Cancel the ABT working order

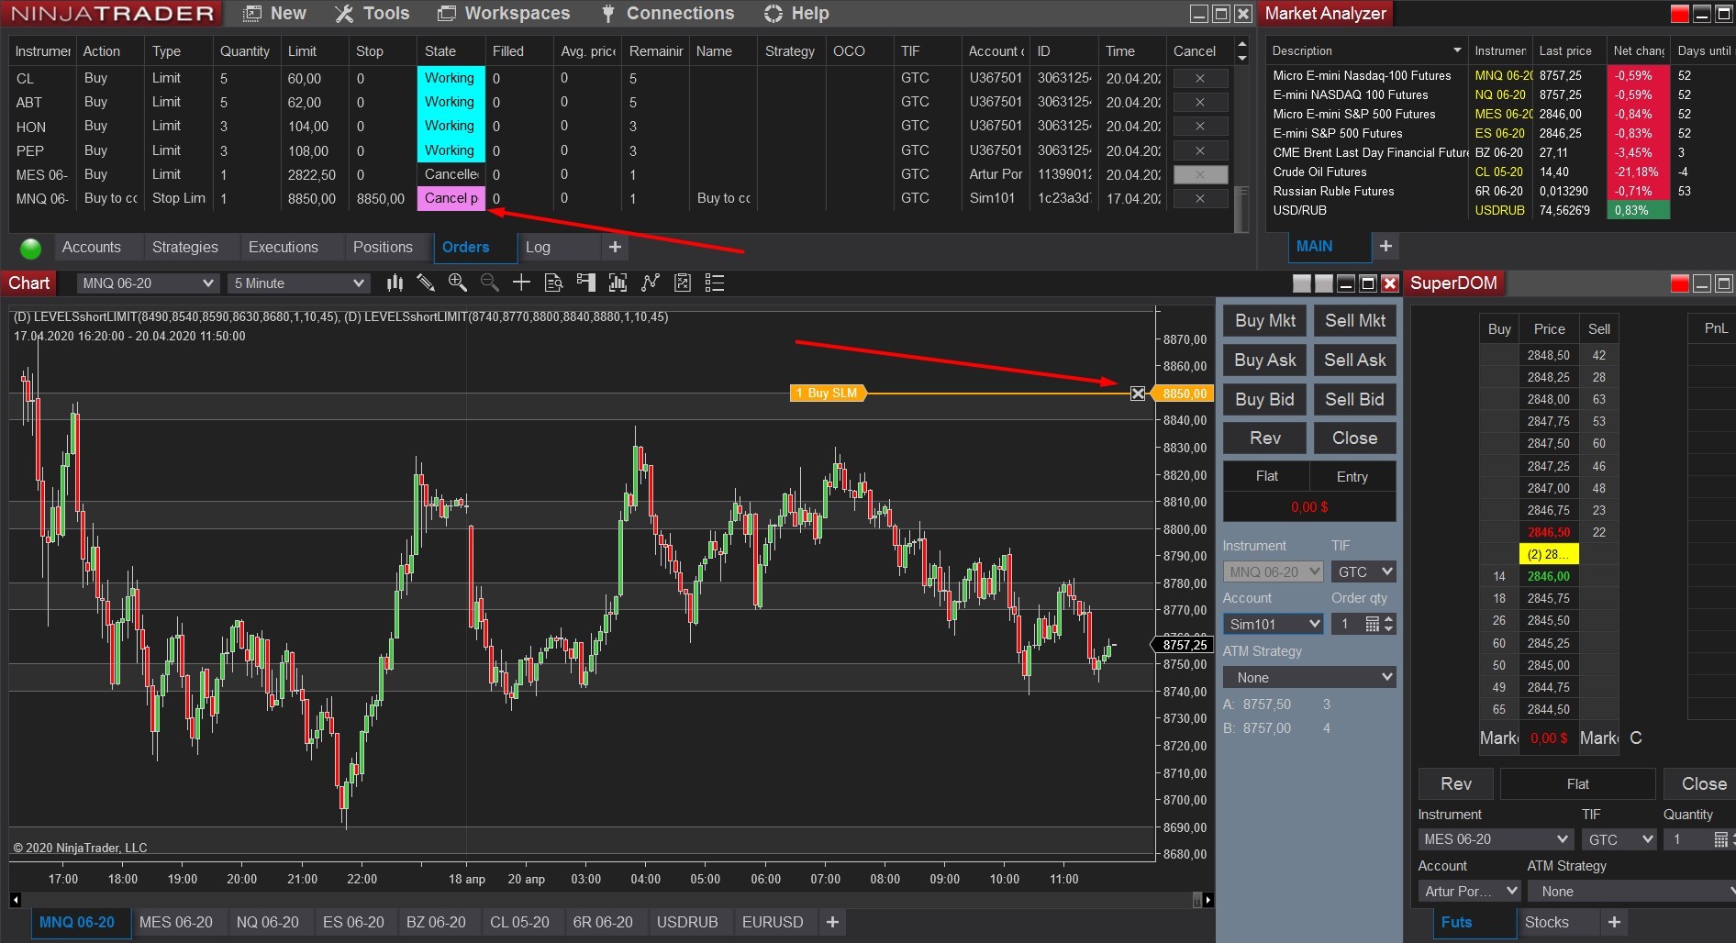1199,102
